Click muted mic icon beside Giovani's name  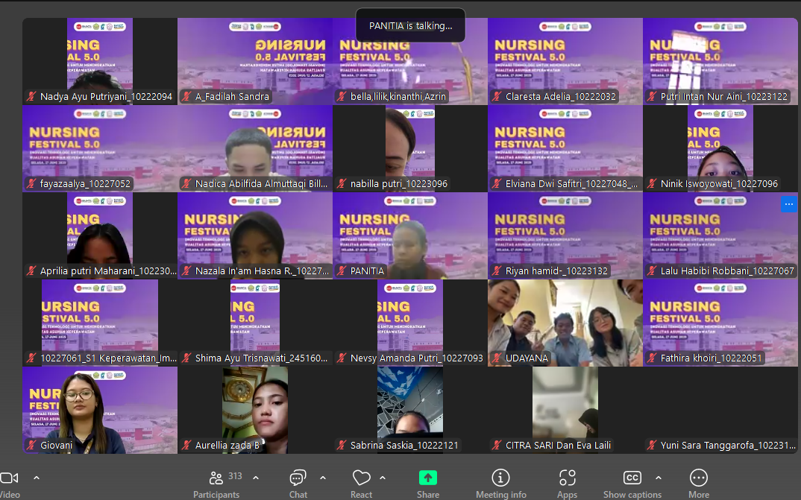(x=31, y=446)
